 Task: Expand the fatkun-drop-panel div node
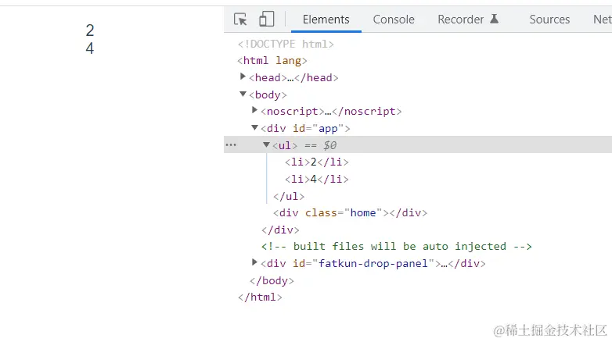click(254, 262)
